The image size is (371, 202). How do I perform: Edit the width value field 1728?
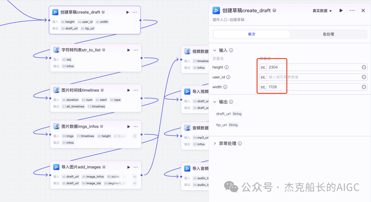(314, 87)
